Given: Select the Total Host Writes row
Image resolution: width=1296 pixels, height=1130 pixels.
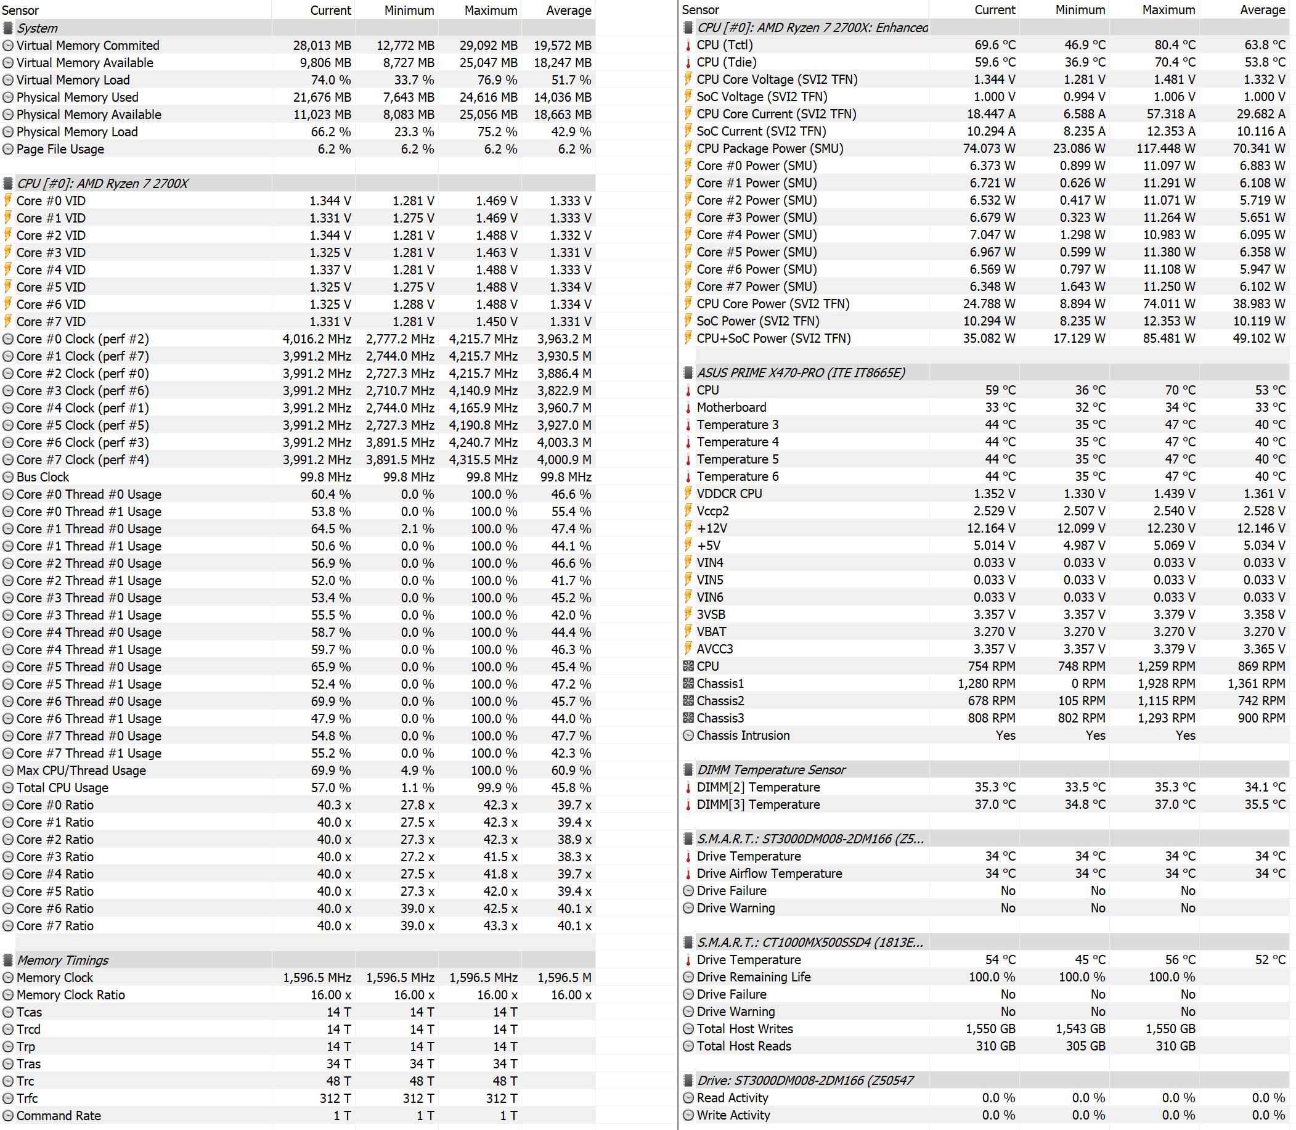Looking at the screenshot, I should click(x=744, y=1029).
